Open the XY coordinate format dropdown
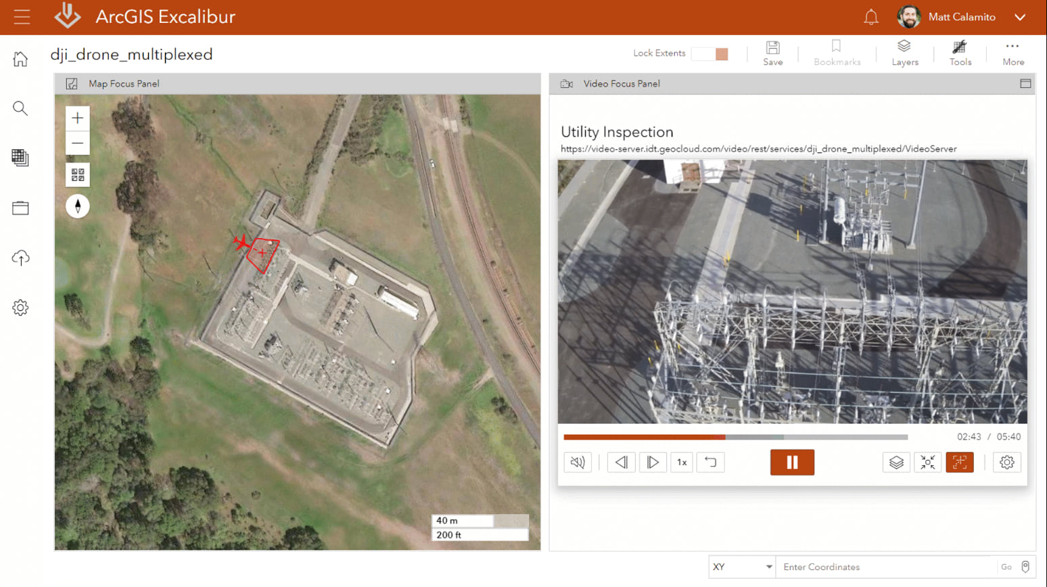The image size is (1047, 587). coord(742,567)
